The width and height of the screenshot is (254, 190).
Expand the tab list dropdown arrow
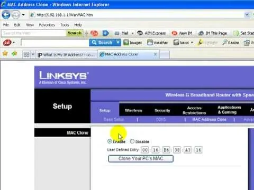coord(33,54)
